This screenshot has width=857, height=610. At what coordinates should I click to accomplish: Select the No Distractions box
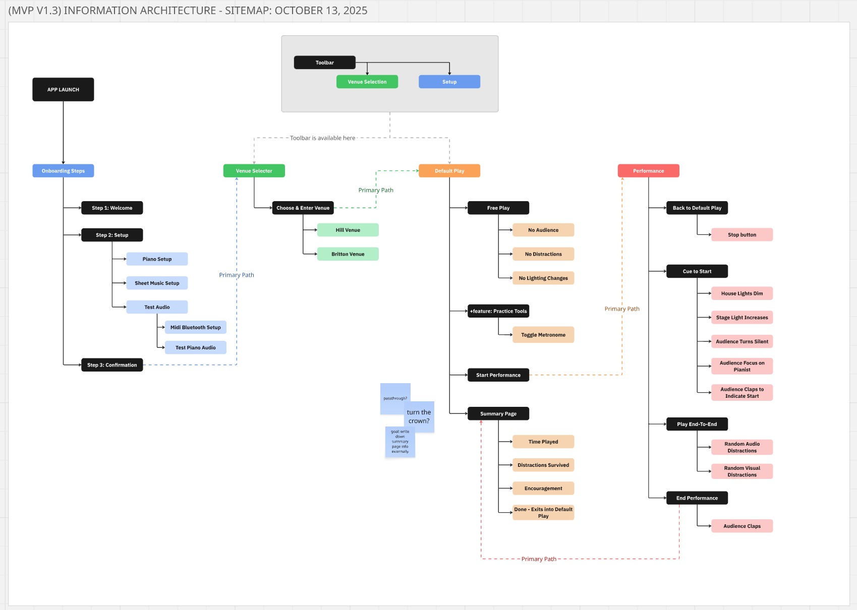(543, 254)
